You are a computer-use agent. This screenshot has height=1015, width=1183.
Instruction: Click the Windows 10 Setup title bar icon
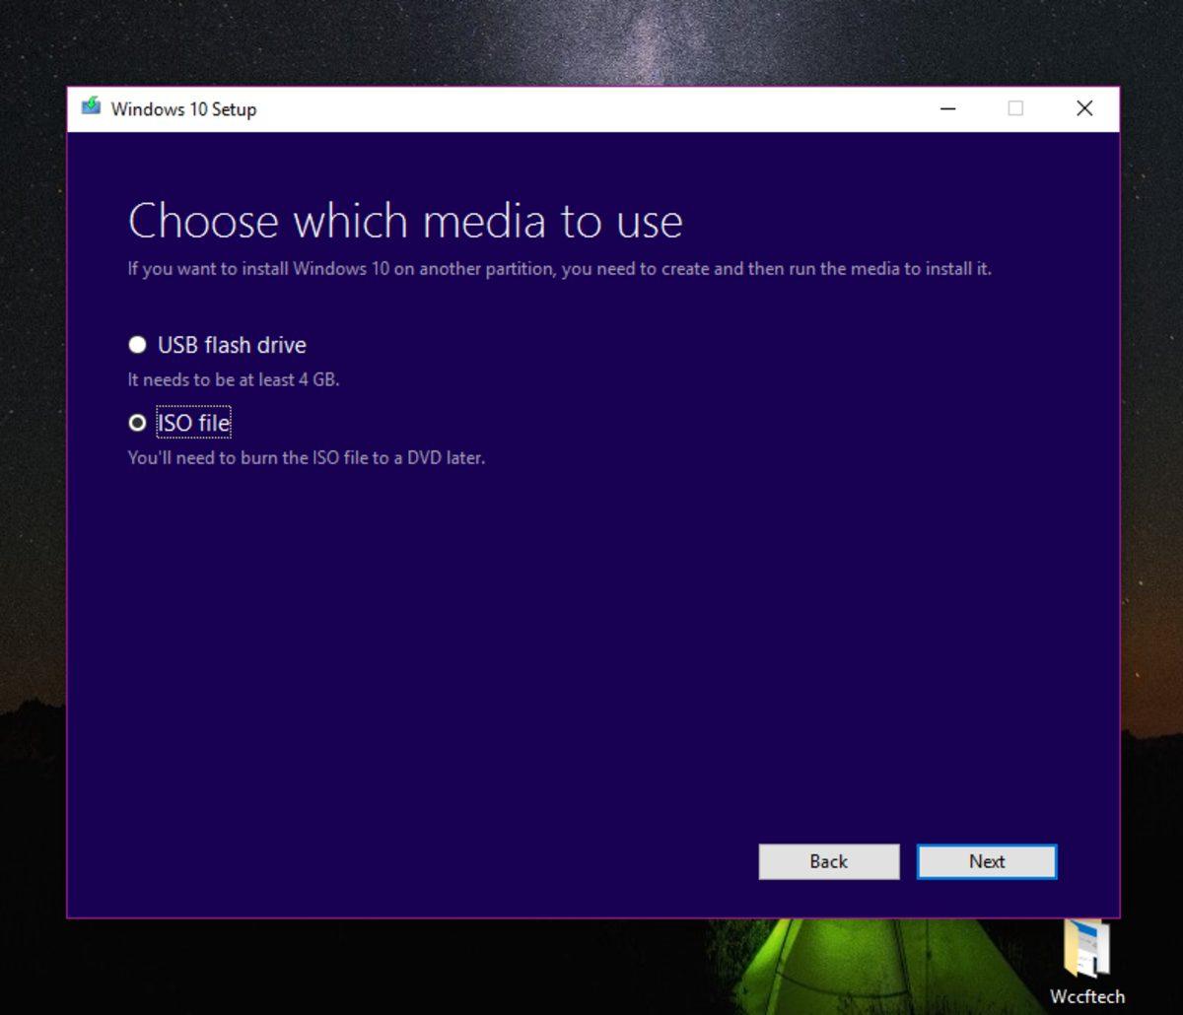point(90,108)
